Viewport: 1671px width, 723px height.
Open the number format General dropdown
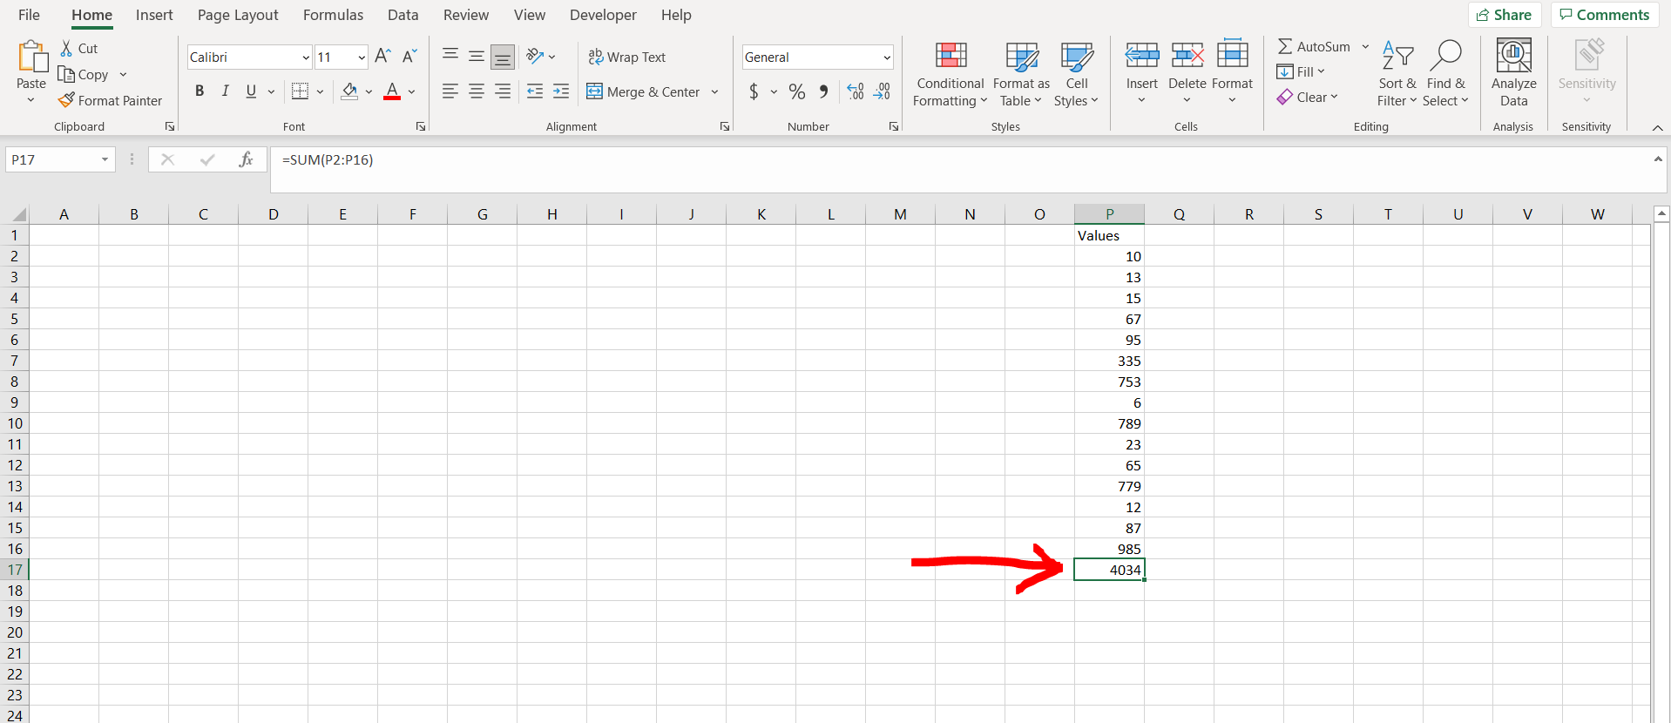pos(887,57)
